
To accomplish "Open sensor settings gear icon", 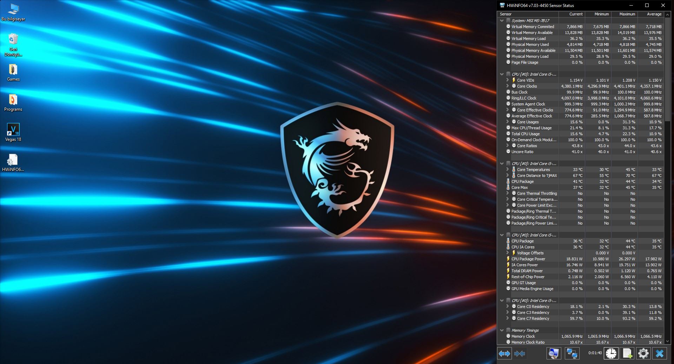I will (643, 353).
